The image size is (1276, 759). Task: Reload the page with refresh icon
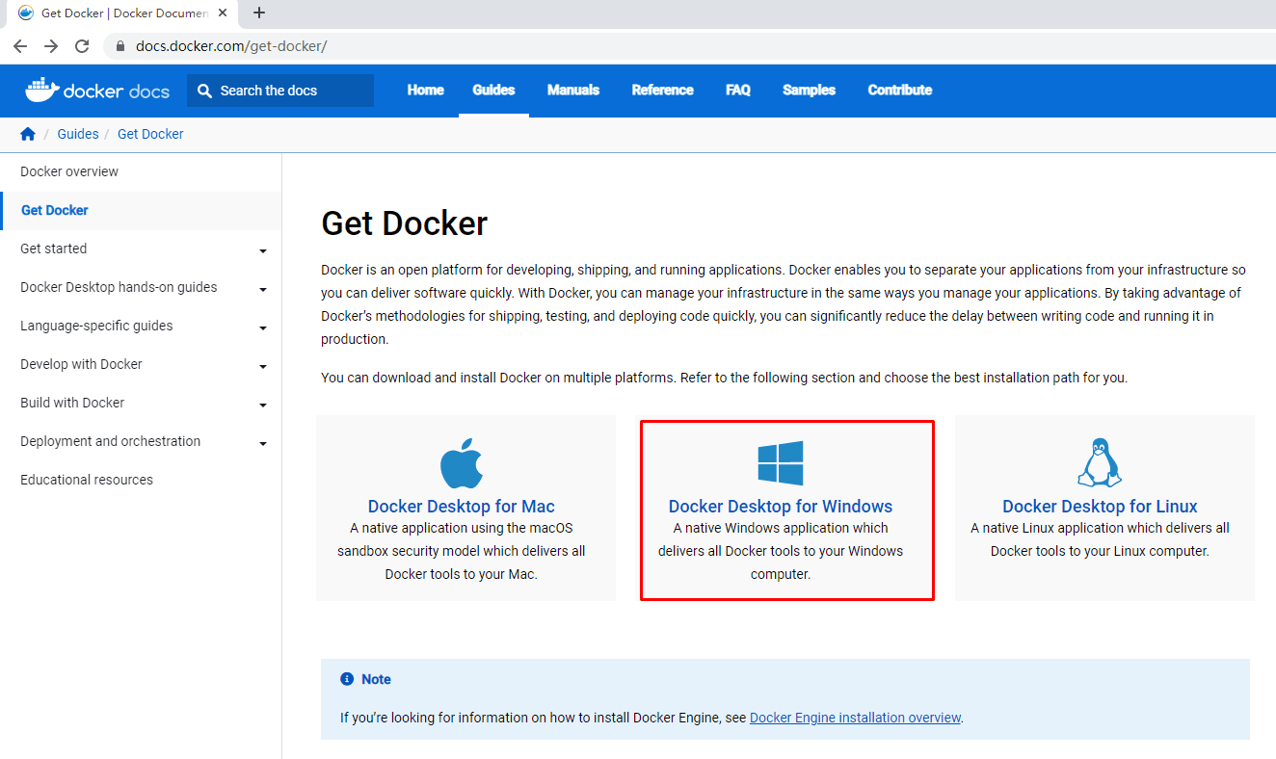tap(82, 45)
